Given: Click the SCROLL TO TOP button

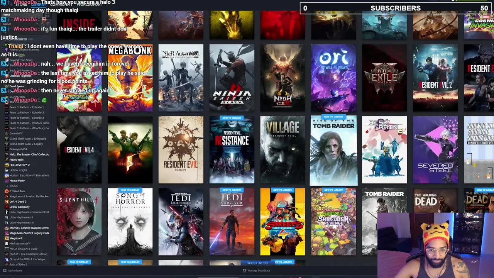Looking at the screenshot, I should 258,263.
